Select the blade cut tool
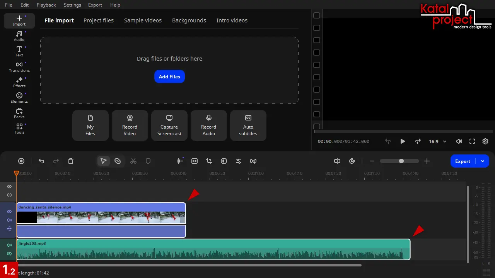This screenshot has height=278, width=495. pyautogui.click(x=118, y=161)
